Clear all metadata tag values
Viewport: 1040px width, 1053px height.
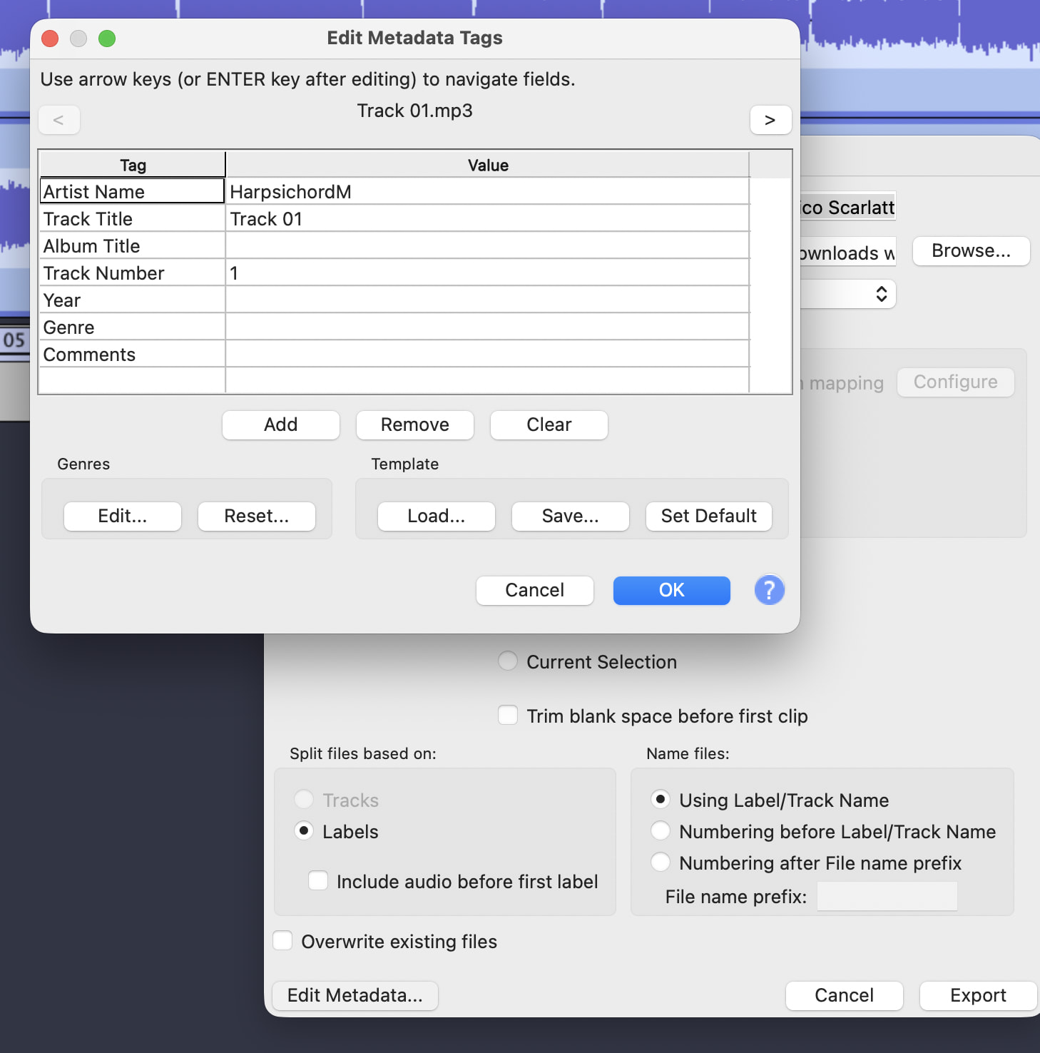pos(549,424)
